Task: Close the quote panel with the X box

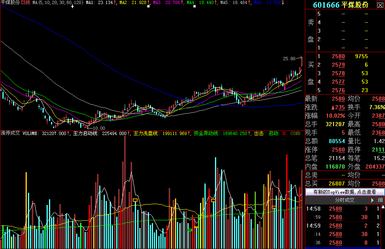Action: tap(380, 5)
